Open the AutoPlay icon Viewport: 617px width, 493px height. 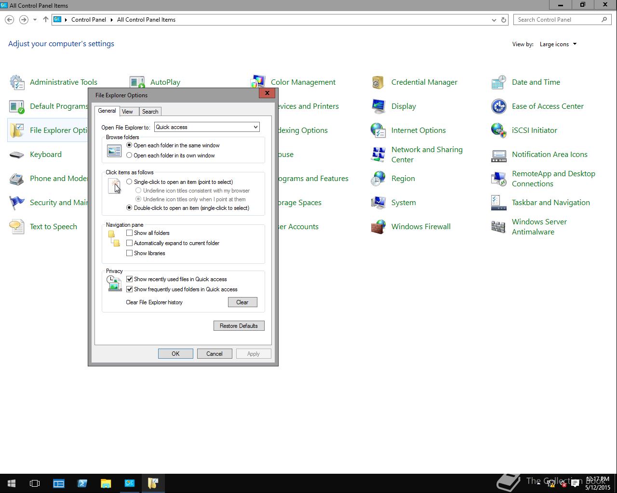[137, 82]
